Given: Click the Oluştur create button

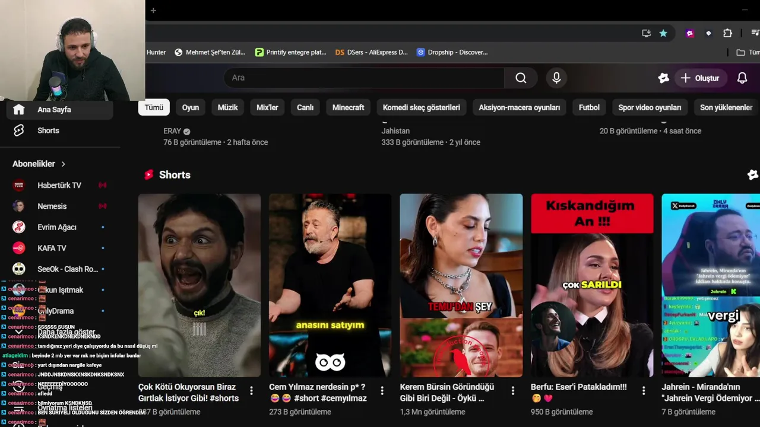Looking at the screenshot, I should 700,78.
